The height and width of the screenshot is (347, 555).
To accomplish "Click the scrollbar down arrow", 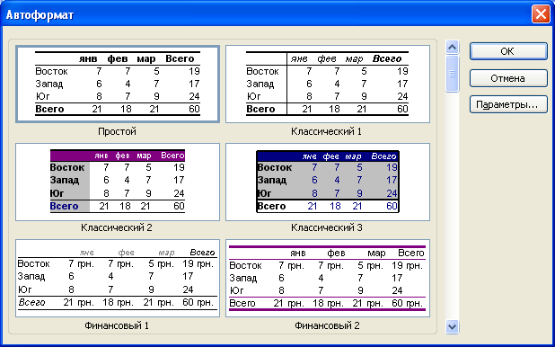I will pos(453,326).
